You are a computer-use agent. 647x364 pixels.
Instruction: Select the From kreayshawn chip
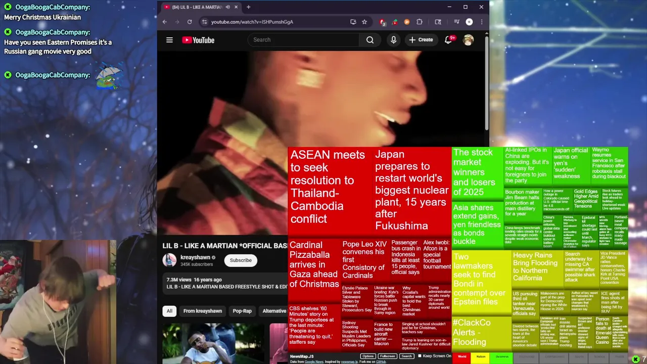202,311
